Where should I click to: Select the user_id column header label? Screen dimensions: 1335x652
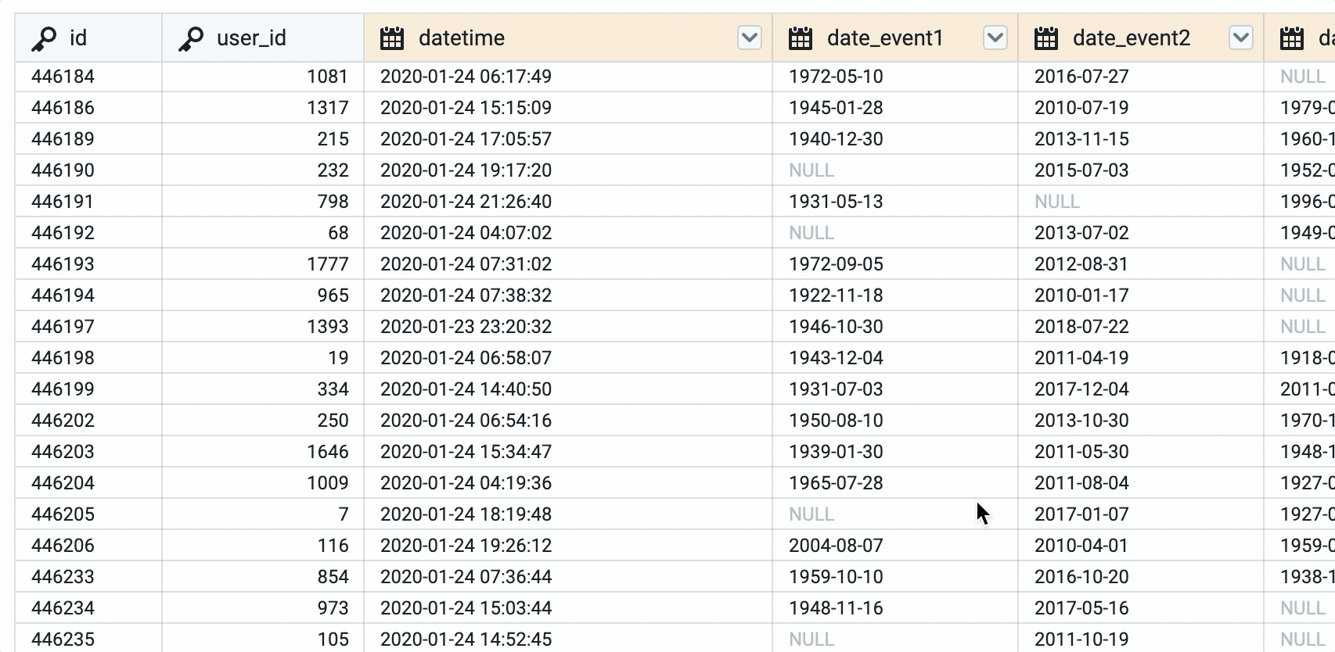coord(251,38)
